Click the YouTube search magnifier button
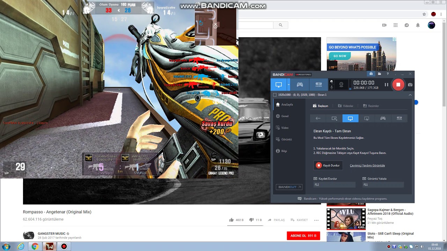 [x=280, y=25]
